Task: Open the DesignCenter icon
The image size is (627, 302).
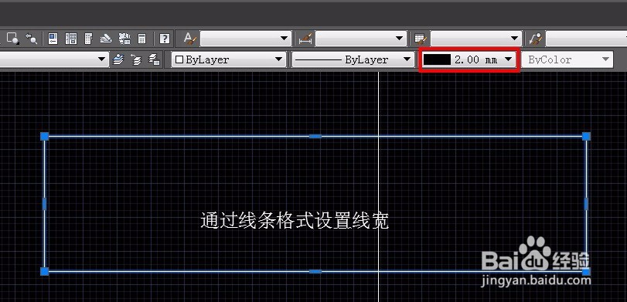Action: click(71, 39)
